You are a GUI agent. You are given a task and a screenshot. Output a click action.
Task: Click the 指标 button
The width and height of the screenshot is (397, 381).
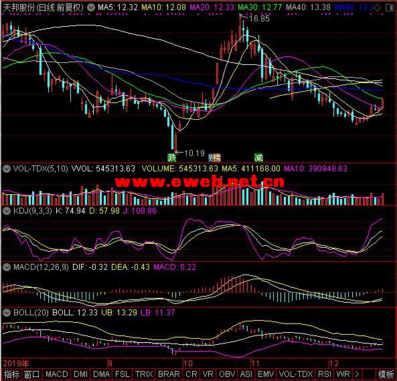click(11, 374)
